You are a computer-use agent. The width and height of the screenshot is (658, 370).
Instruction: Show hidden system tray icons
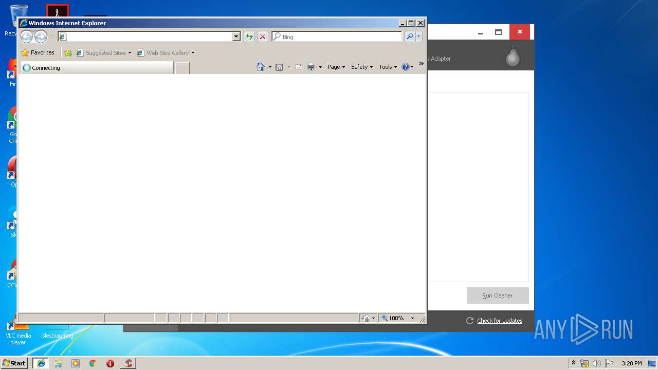(x=573, y=363)
